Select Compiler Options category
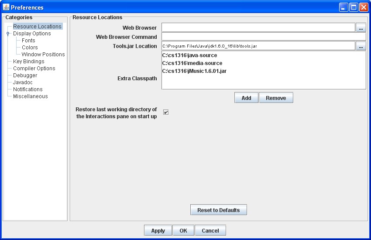Screen dimensions: 371x240 click(34, 69)
